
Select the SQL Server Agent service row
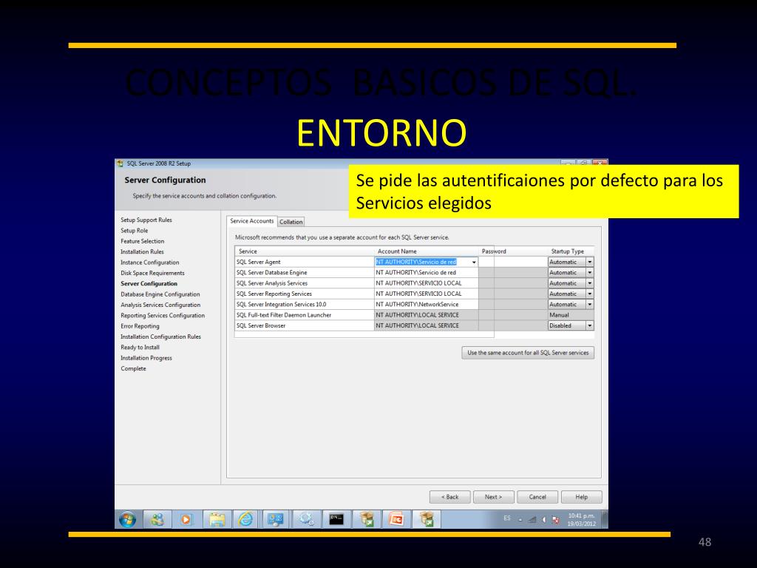click(305, 262)
